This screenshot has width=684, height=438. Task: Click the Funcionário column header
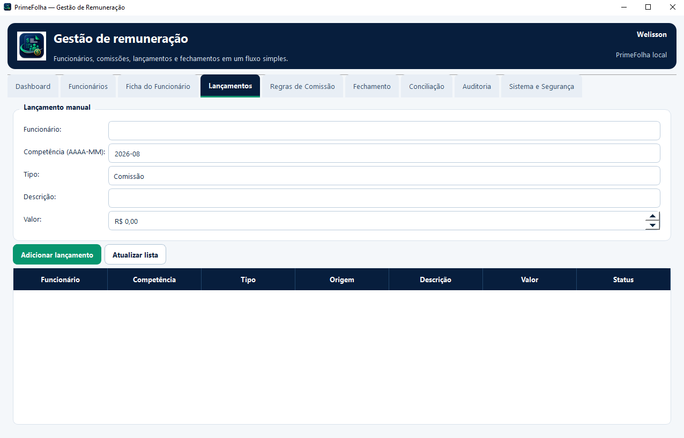[61, 280]
